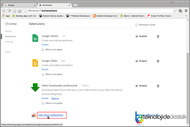Open Details link for Video Downloader professional
This screenshot has height=127, width=190.
[45, 98]
